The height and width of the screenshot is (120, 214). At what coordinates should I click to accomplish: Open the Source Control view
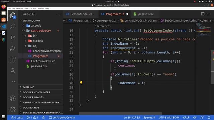(x=13, y=37)
